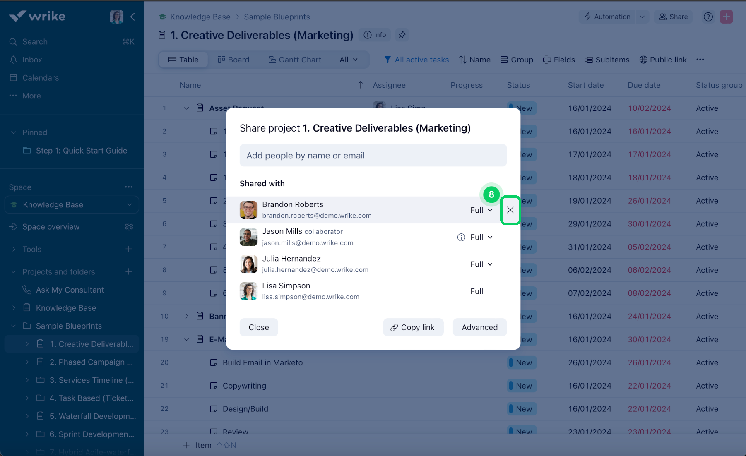Add new item under Projects and folders

pyautogui.click(x=129, y=272)
